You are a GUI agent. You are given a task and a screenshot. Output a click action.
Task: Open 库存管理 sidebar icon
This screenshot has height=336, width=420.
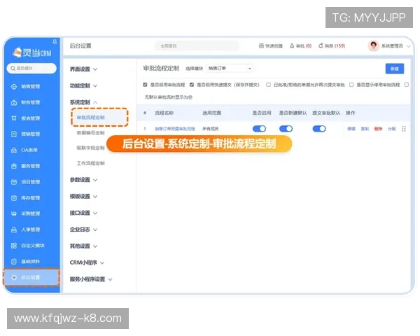pyautogui.click(x=14, y=197)
